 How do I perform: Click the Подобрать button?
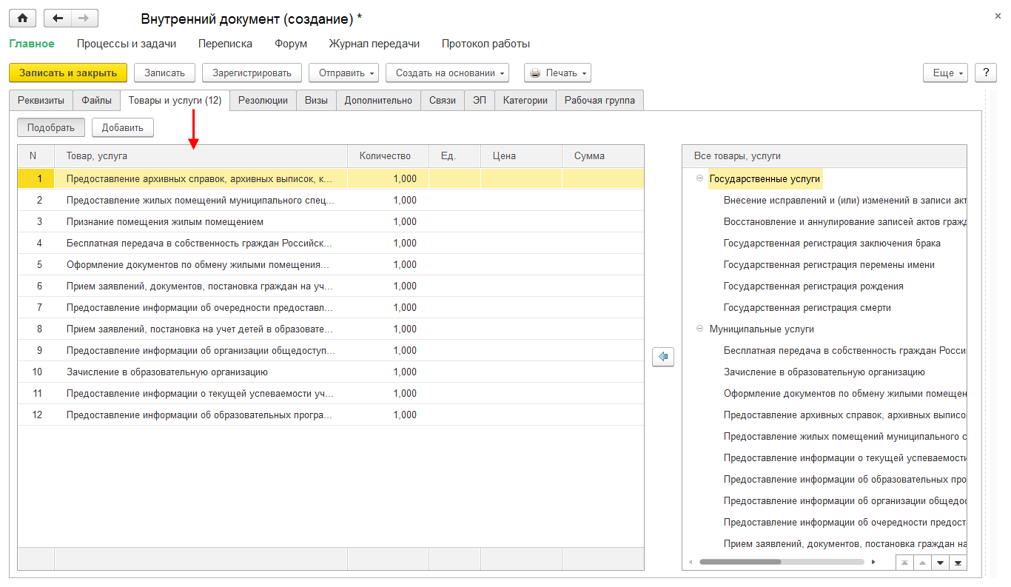coord(51,127)
